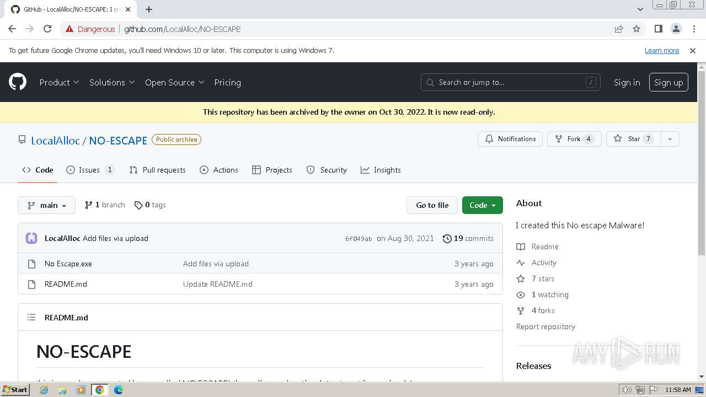Click the Sign in link
The image size is (706, 397).
pos(627,82)
